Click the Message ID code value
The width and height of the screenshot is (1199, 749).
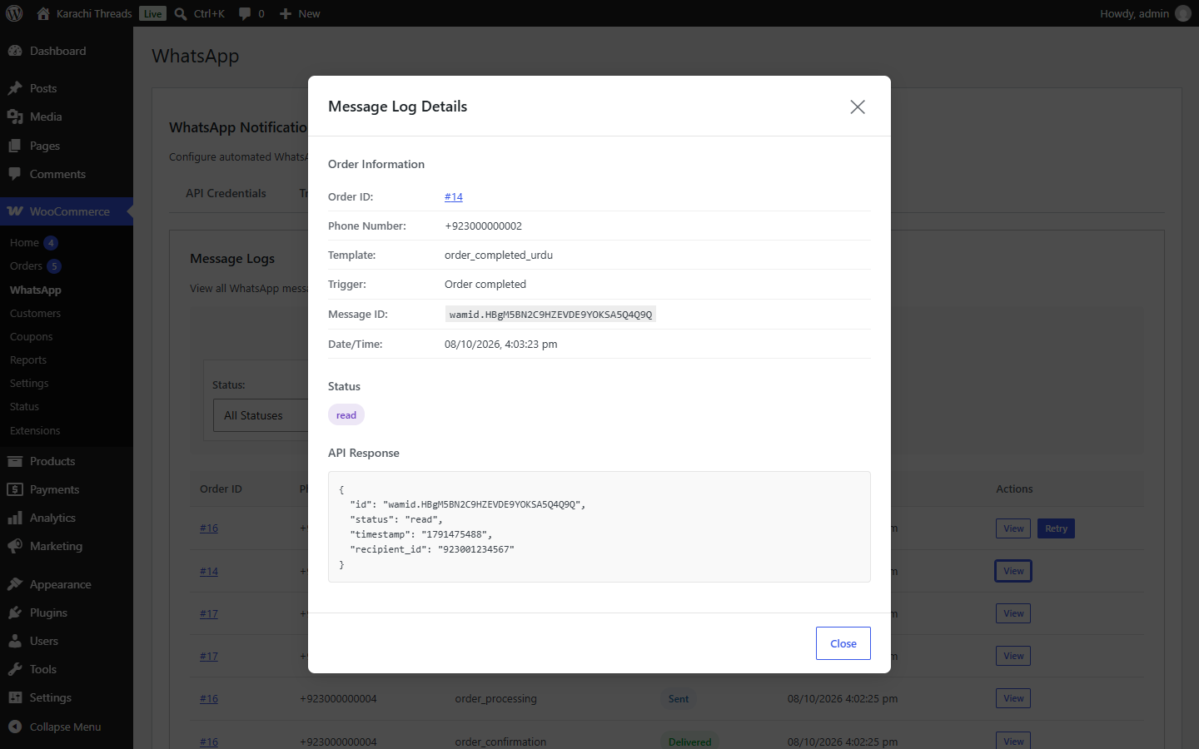[x=550, y=314]
